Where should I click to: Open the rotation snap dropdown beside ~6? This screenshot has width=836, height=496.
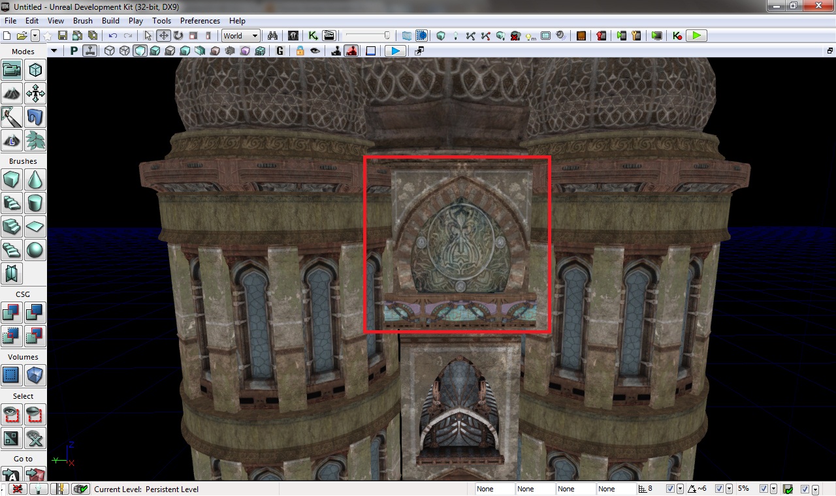click(730, 489)
